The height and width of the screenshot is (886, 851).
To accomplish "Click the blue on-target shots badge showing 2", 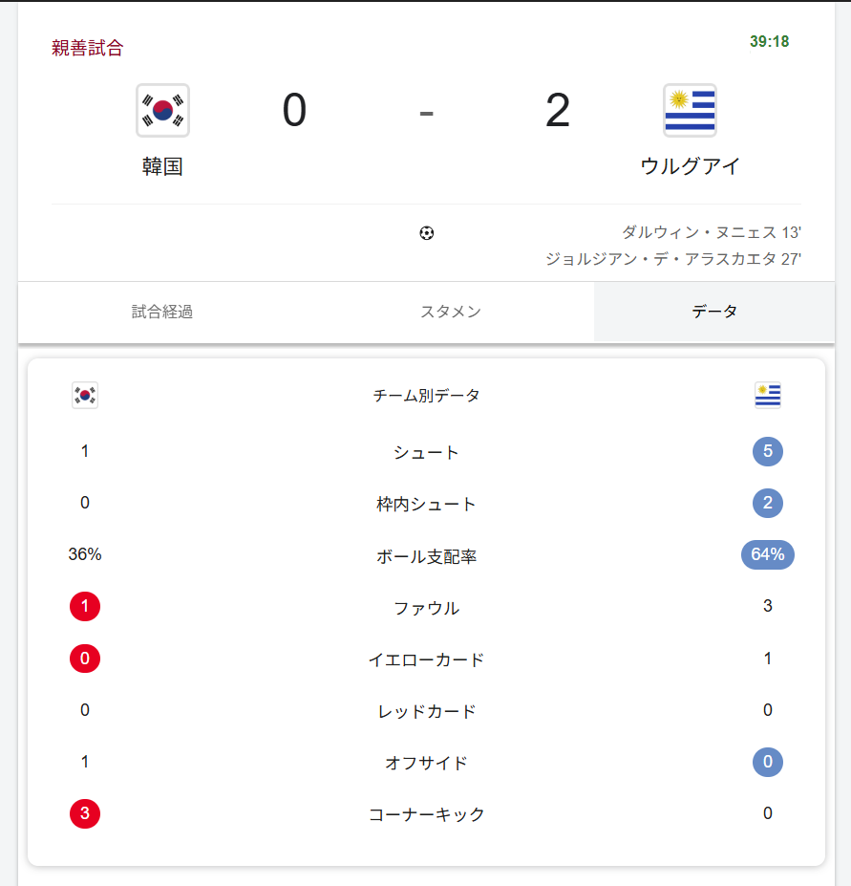I will [x=767, y=503].
